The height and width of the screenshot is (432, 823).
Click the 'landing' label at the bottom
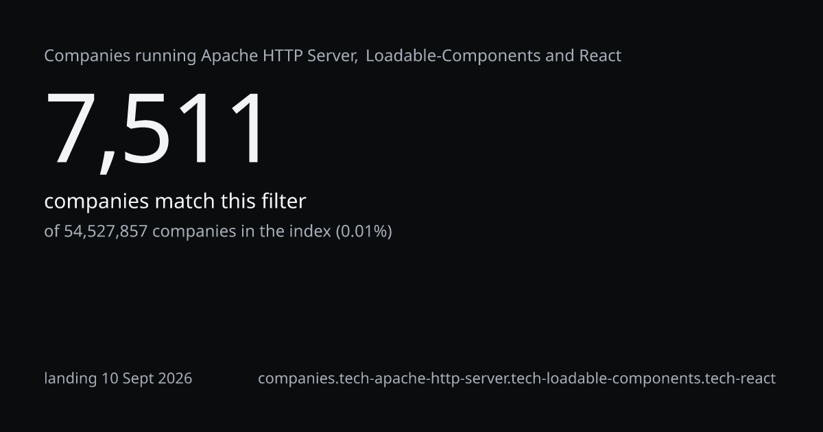click(71, 379)
